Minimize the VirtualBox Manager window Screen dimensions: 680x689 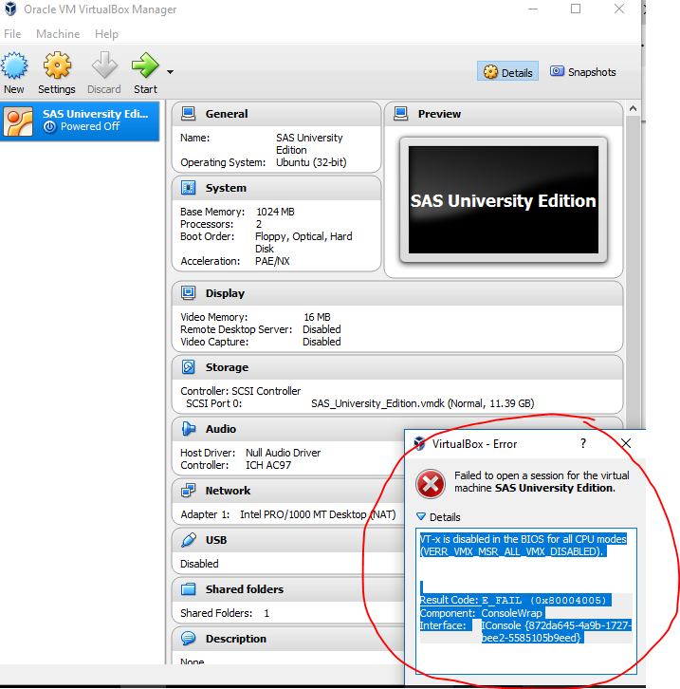(x=532, y=9)
